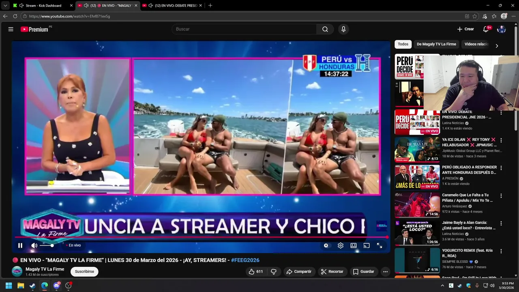The image size is (519, 292).
Task: Open options menu for Caramelo video
Action: [501, 195]
